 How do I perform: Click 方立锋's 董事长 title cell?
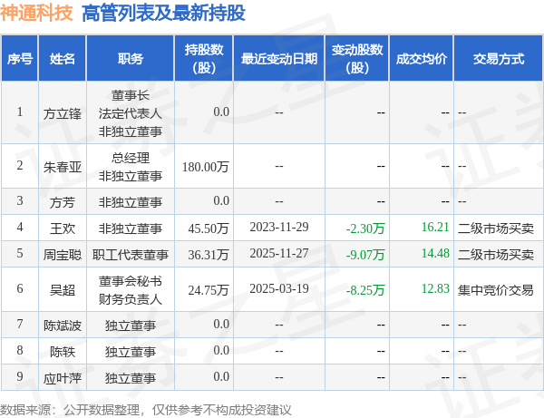coord(130,95)
